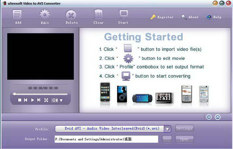Open the profile Settings button
This screenshot has height=149, width=233.
pyautogui.click(x=184, y=128)
